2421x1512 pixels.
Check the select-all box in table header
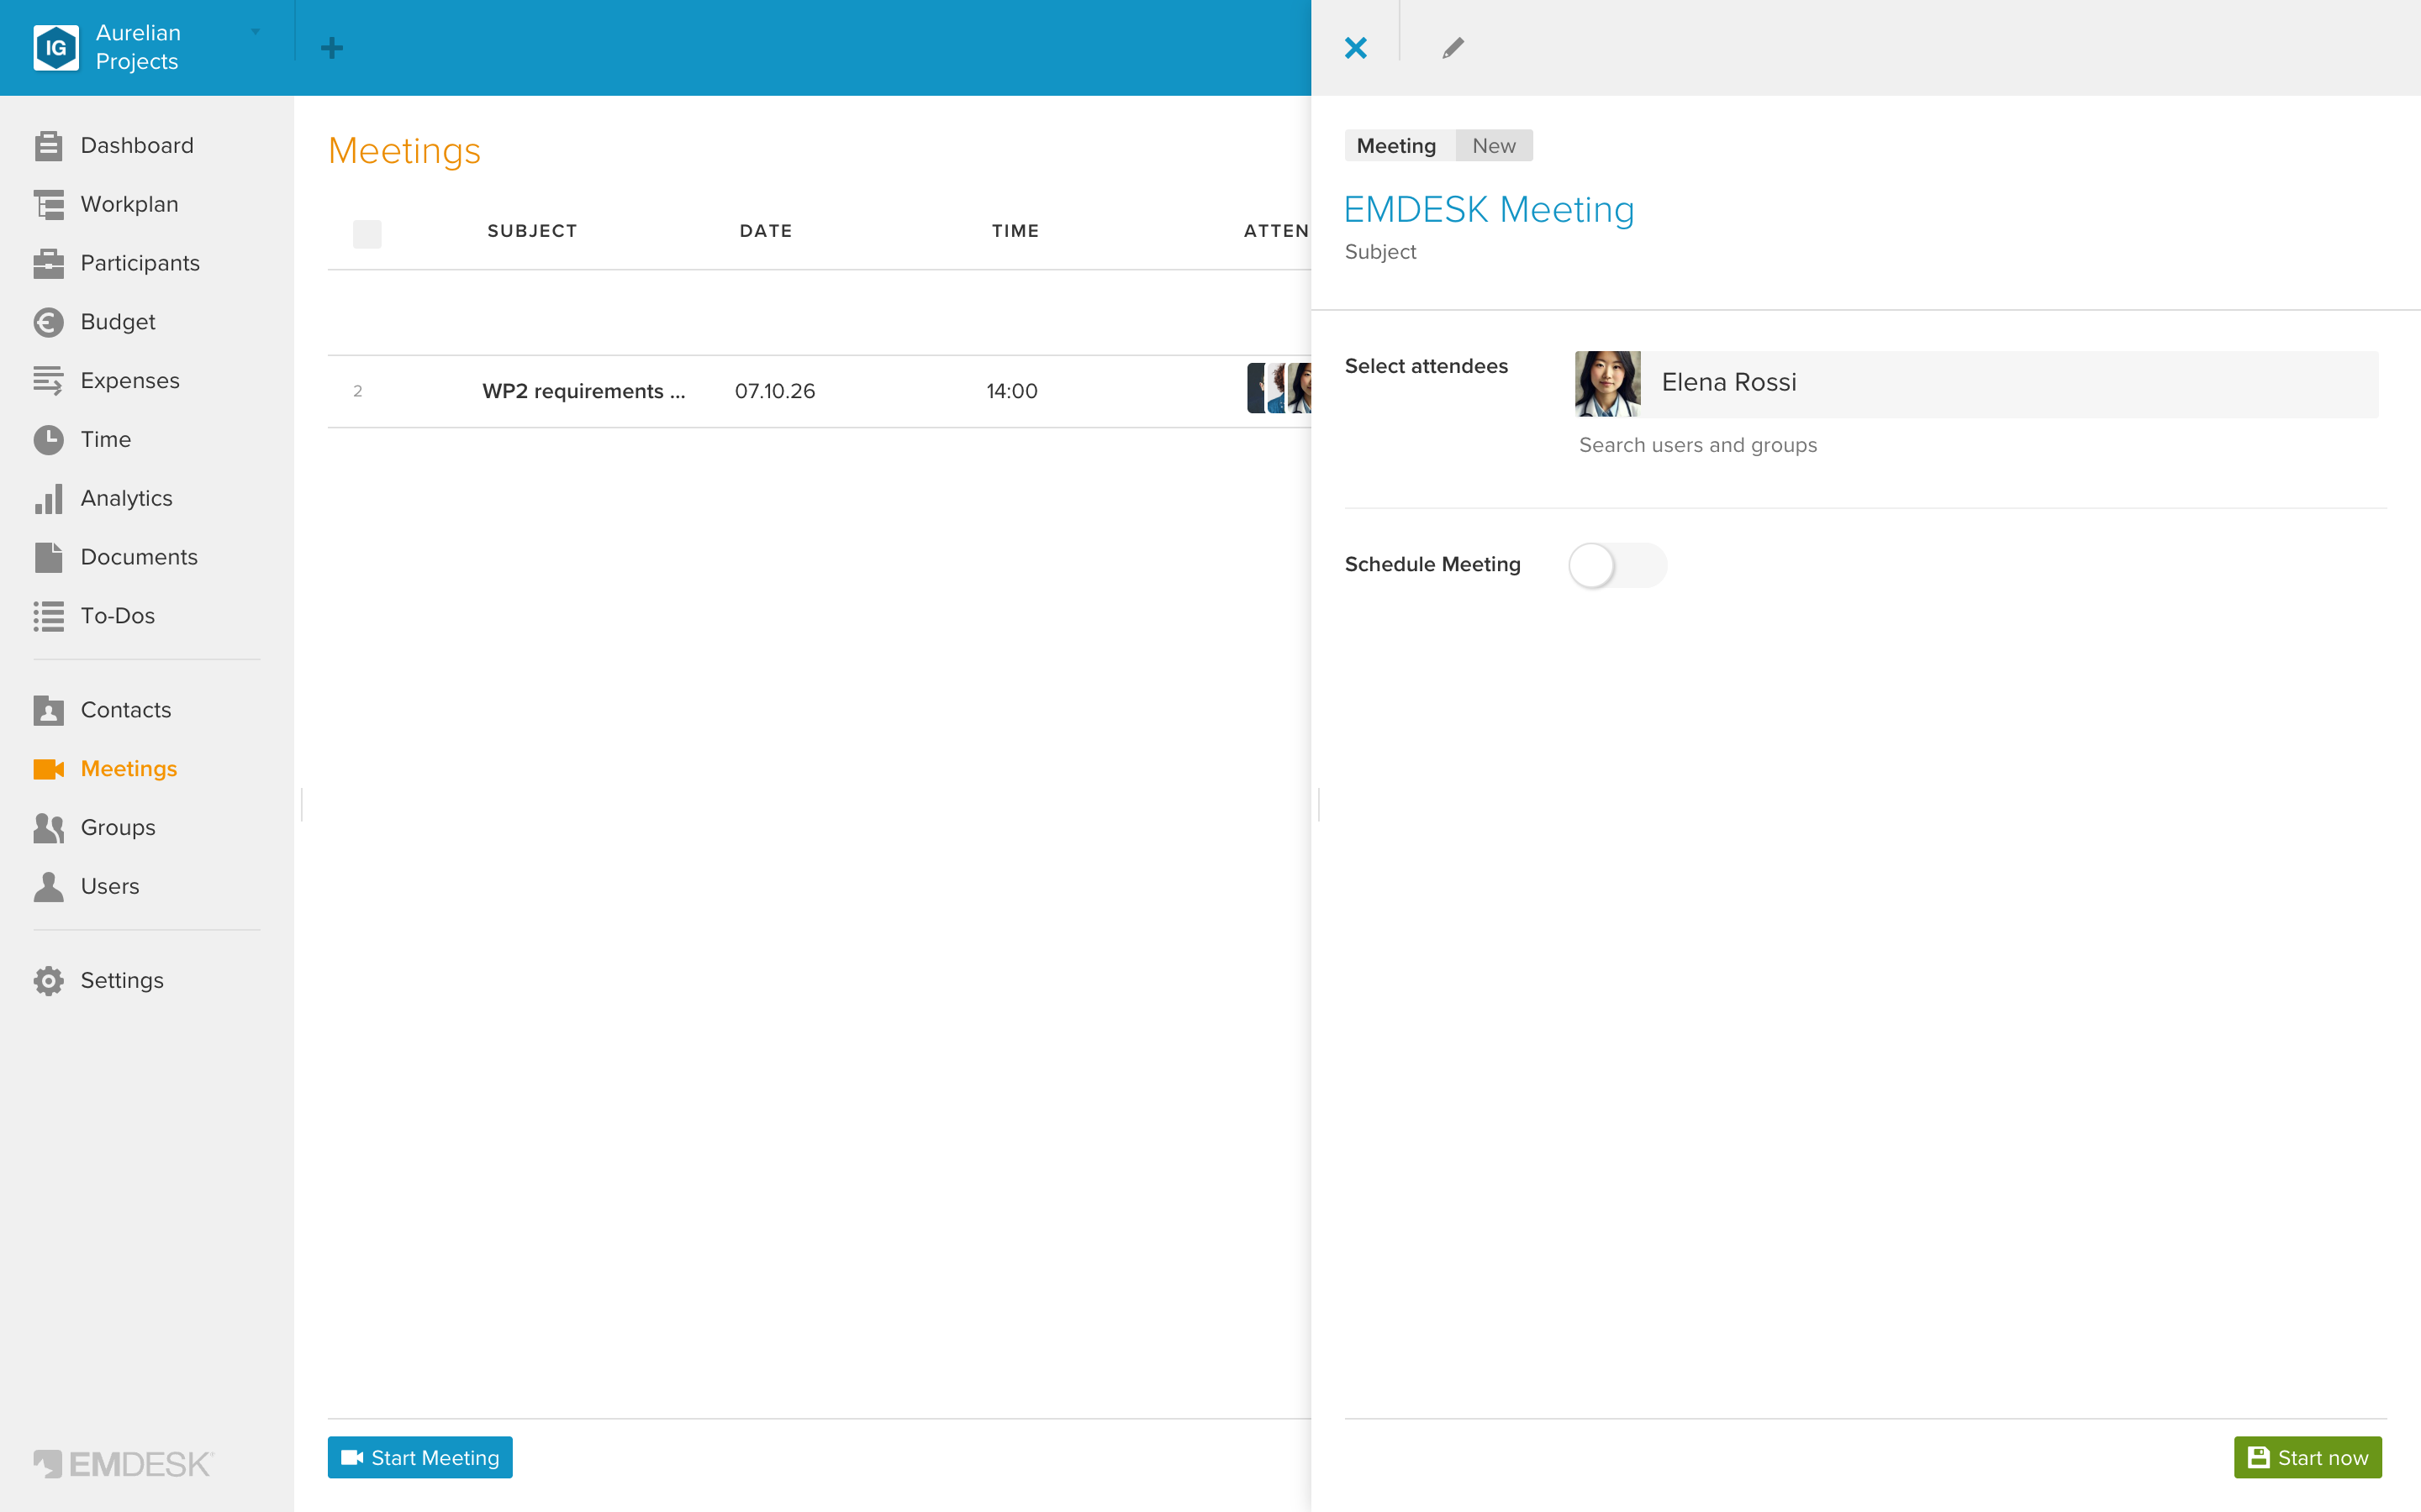(367, 234)
